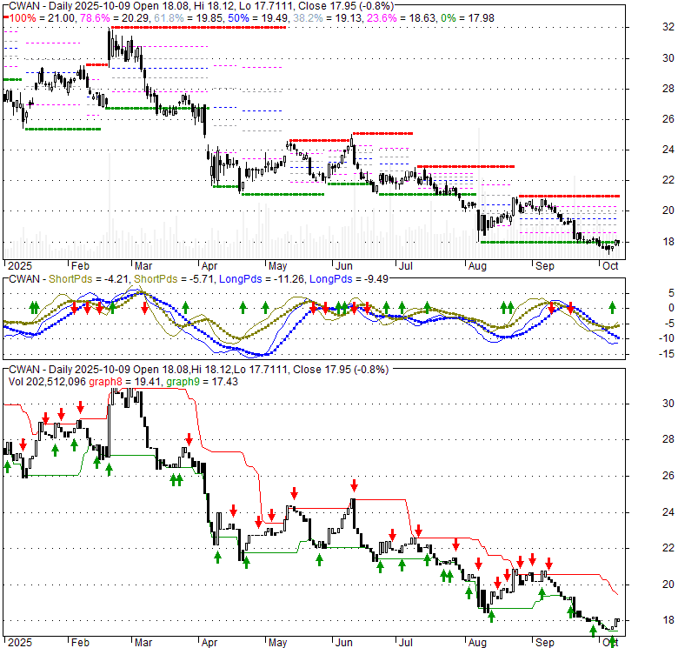Click the 'Jun' month label on top chart
Viewport: 678px width, 648px height.
[344, 265]
